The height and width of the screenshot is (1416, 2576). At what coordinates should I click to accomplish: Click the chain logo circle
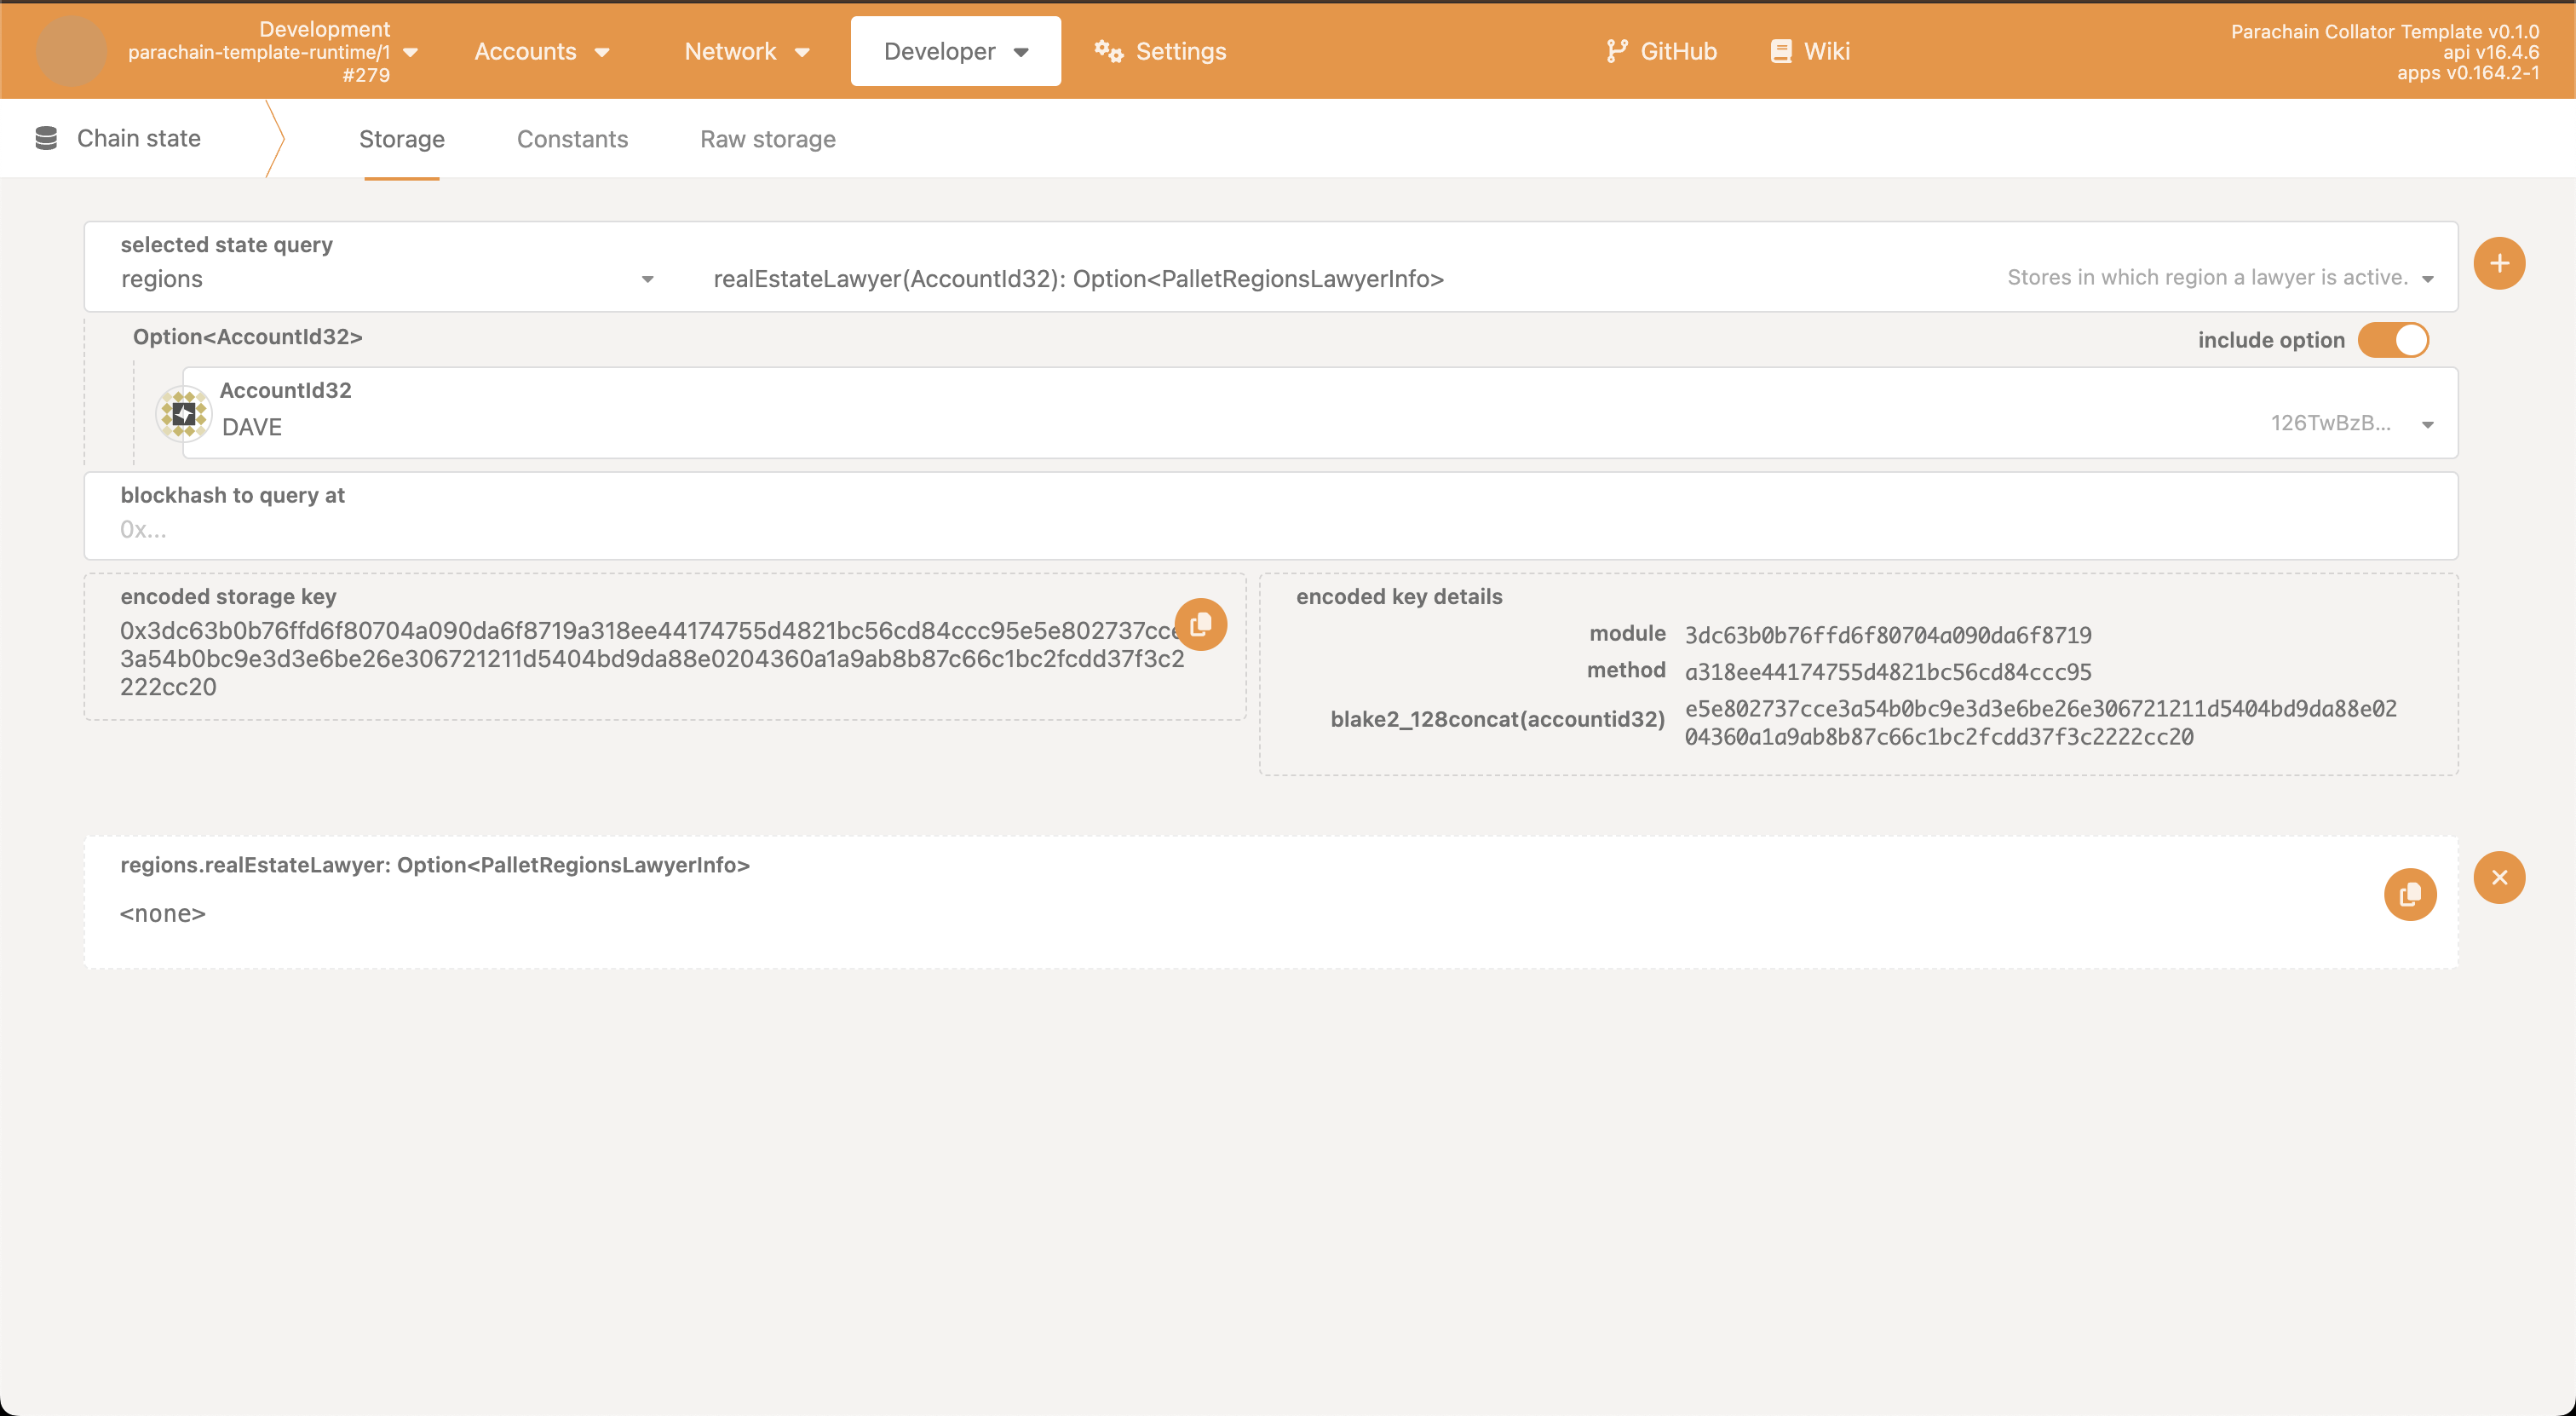71,51
